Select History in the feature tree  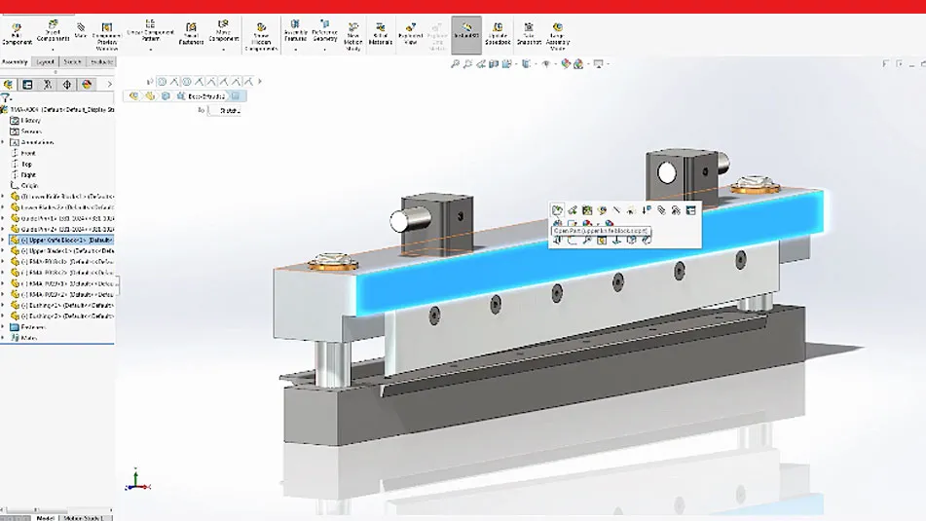(25, 121)
